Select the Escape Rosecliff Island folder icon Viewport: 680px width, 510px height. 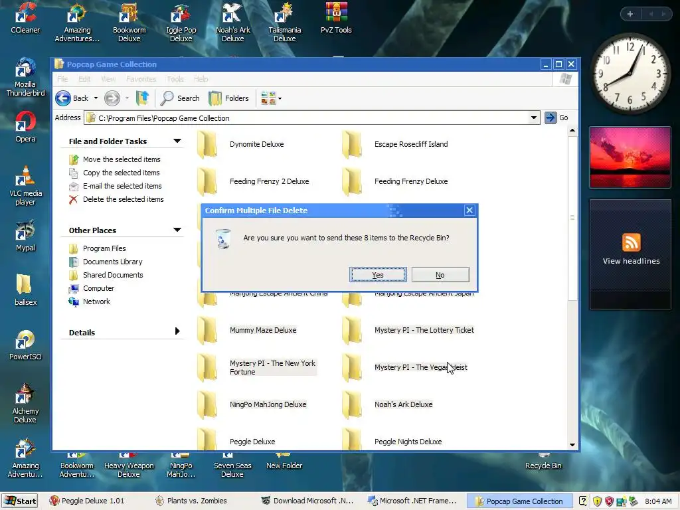click(x=352, y=144)
